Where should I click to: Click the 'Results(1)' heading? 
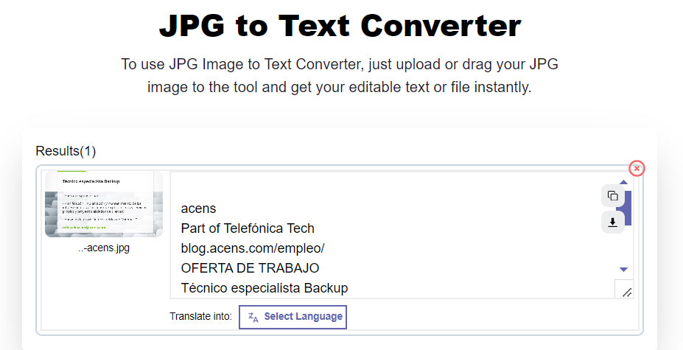[x=66, y=151]
